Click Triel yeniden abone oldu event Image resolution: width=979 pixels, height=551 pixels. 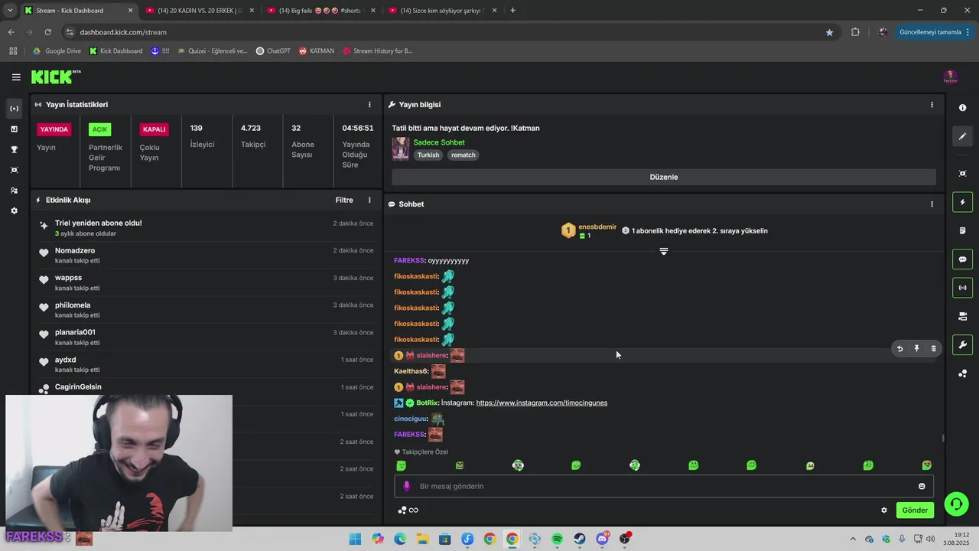coord(206,227)
